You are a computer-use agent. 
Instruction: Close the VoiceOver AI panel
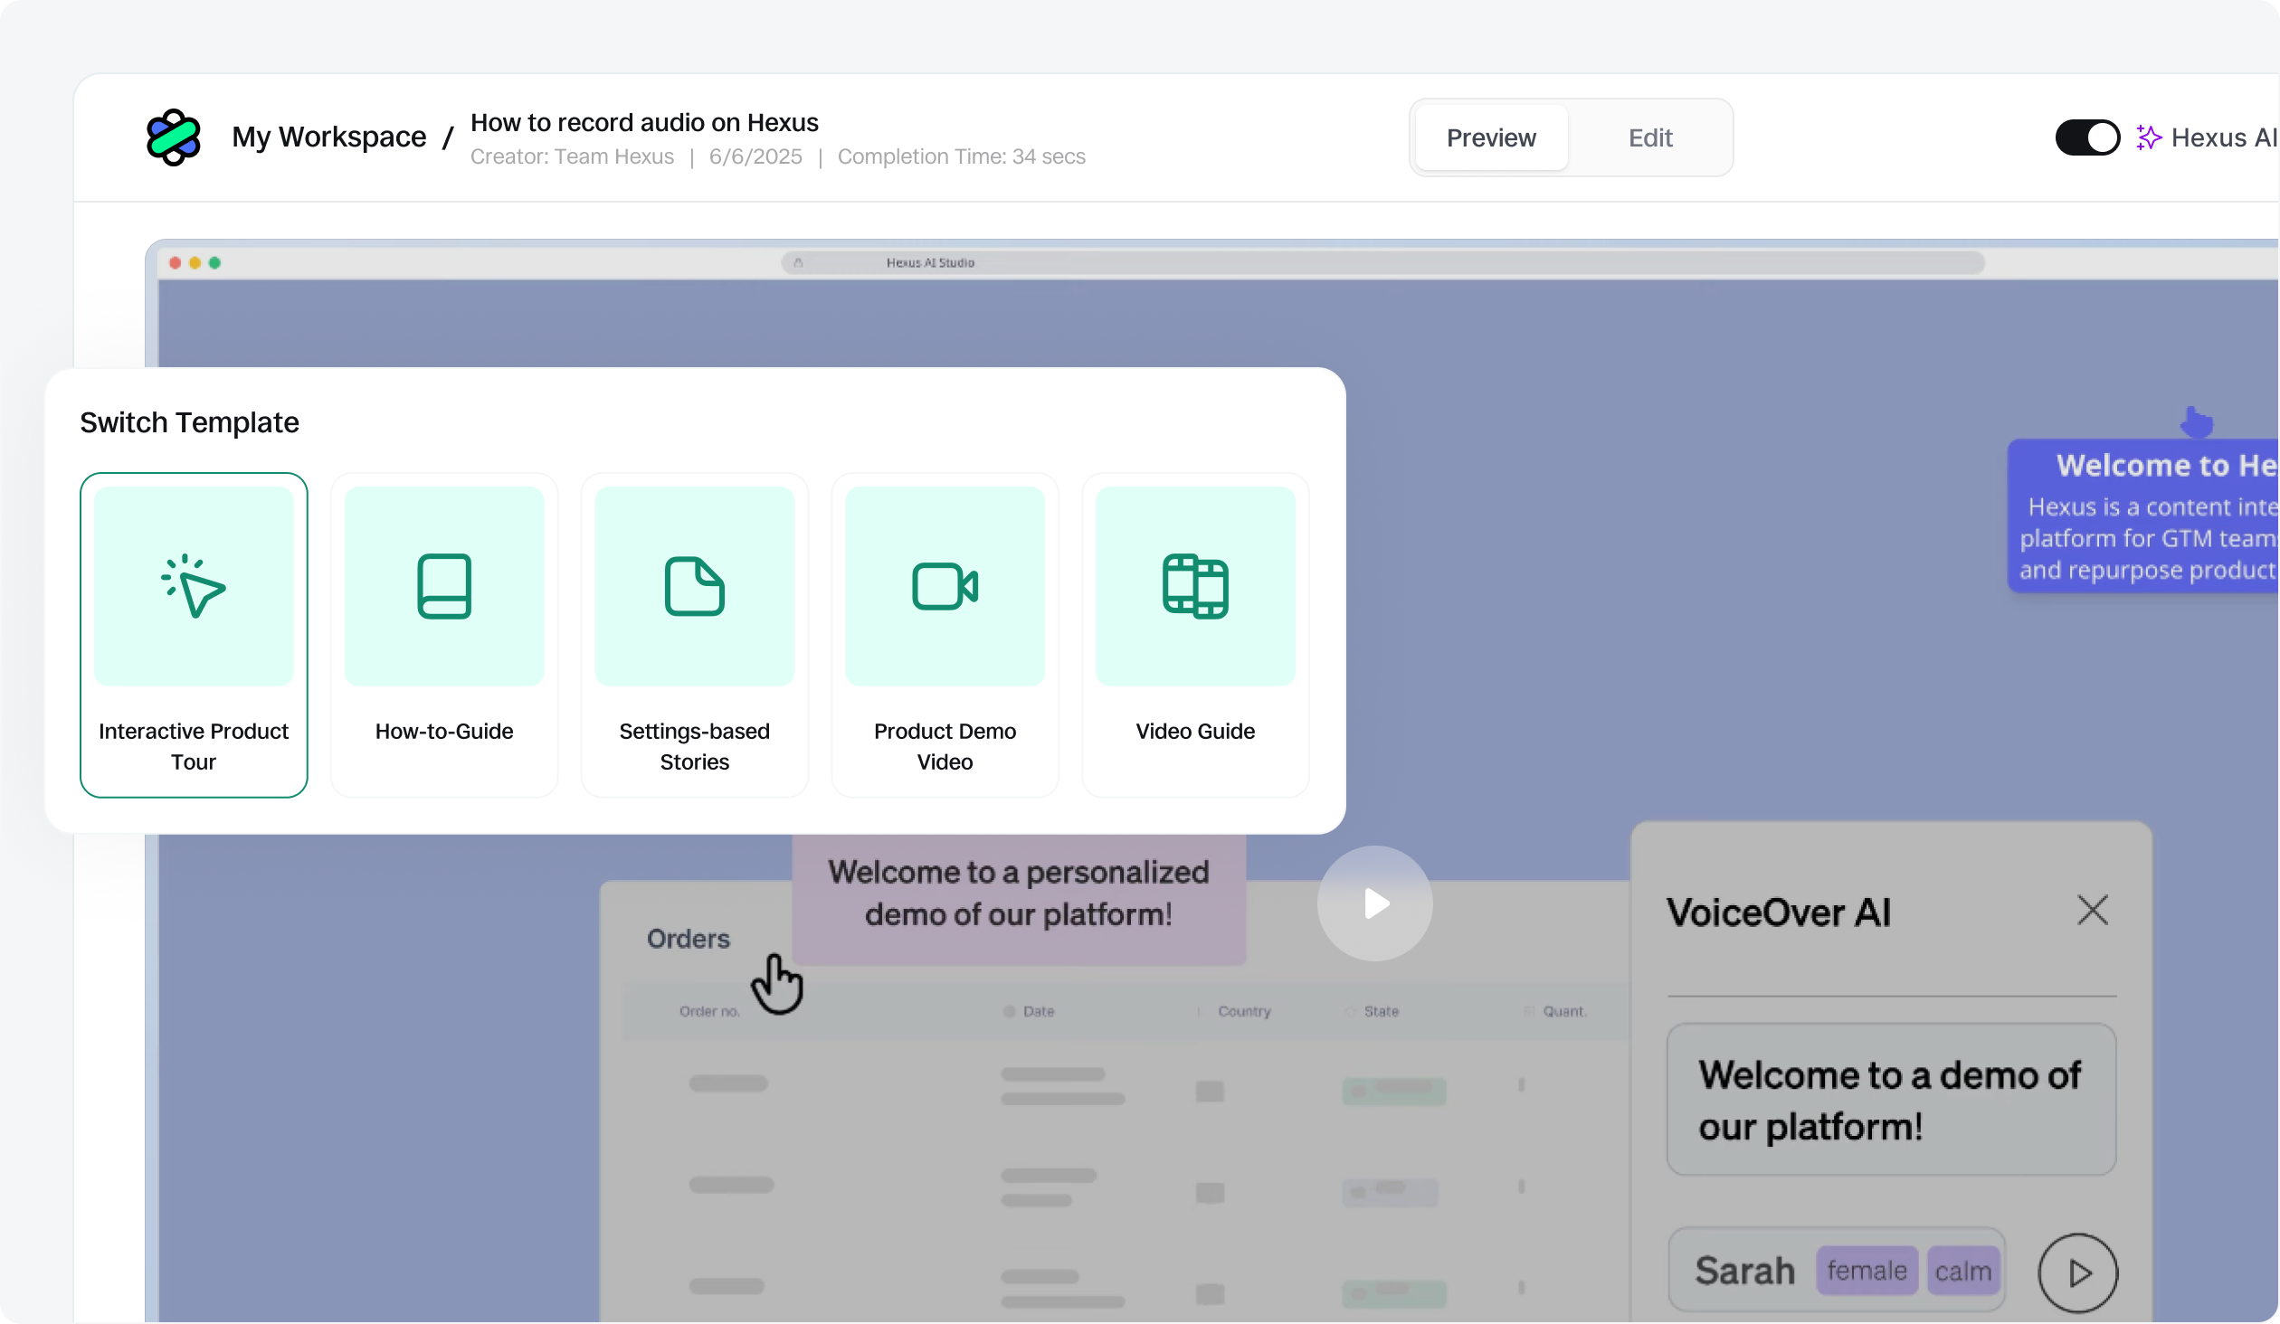[2092, 910]
